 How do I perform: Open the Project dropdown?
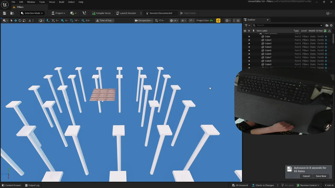click(x=58, y=13)
